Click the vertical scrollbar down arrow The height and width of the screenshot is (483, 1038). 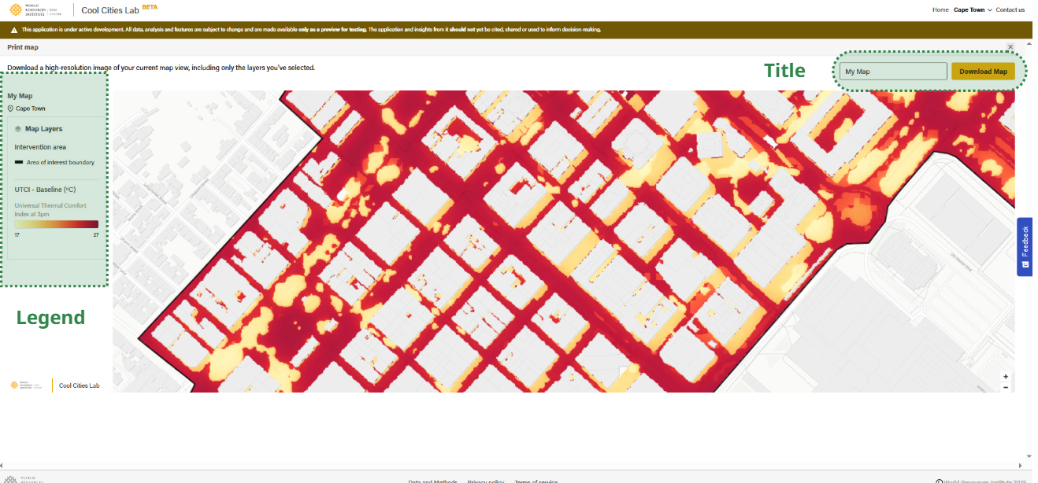click(x=1029, y=456)
